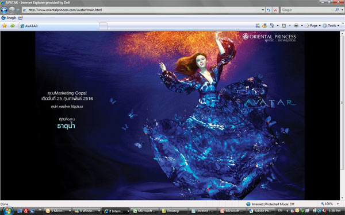Open the search provider dropdown arrow
Image resolution: width=345 pixels, height=215 pixels.
[x=342, y=10]
